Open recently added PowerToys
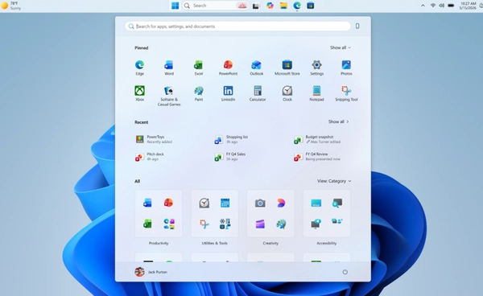The image size is (483, 296). (154, 139)
